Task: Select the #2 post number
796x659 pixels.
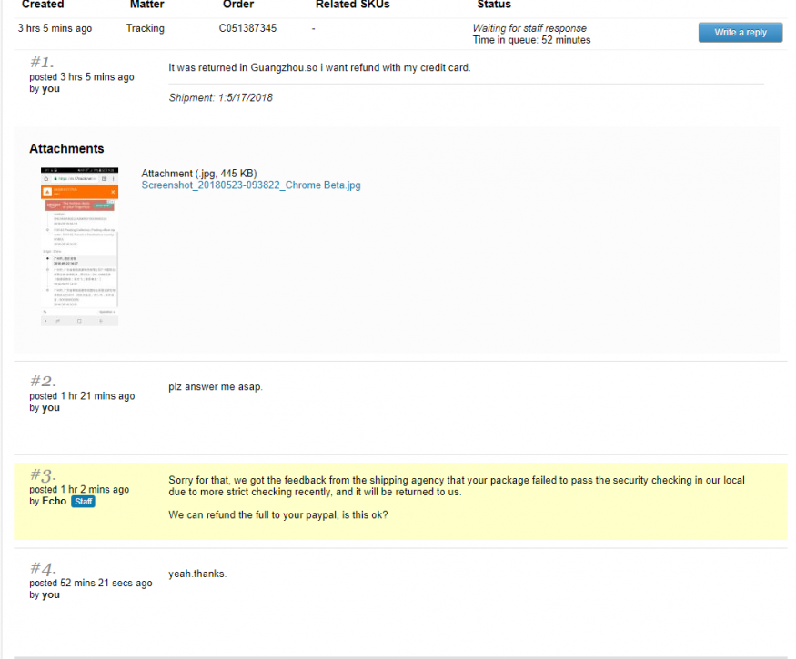Action: point(43,382)
